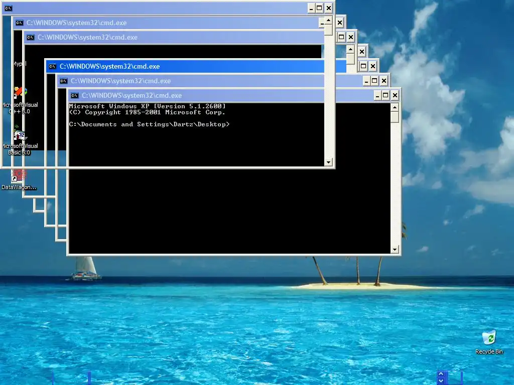
Task: Click scroll-down arrow in the Dartz prompt window
Action: point(395,250)
